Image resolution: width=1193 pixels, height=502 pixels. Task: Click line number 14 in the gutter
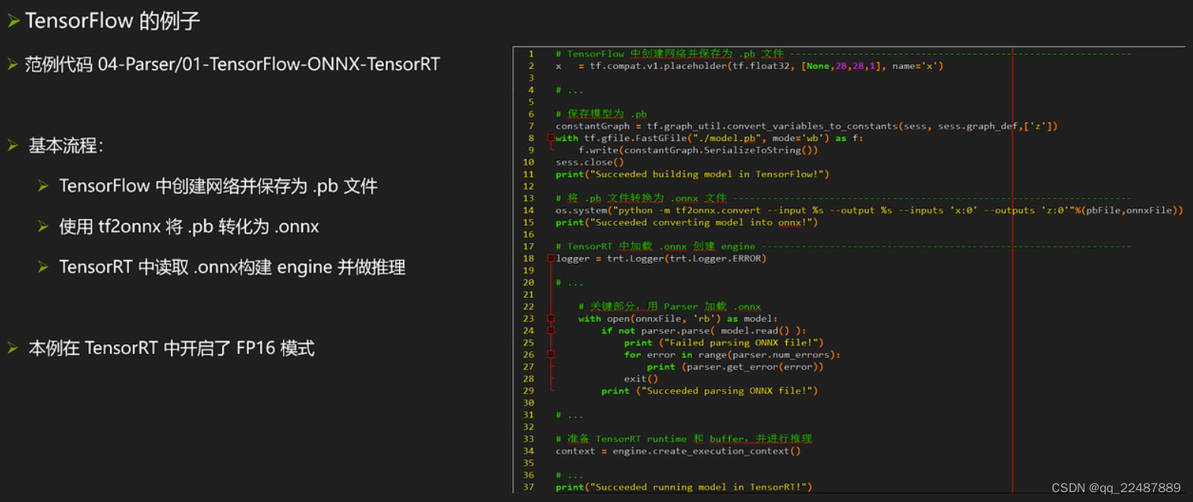click(x=528, y=210)
